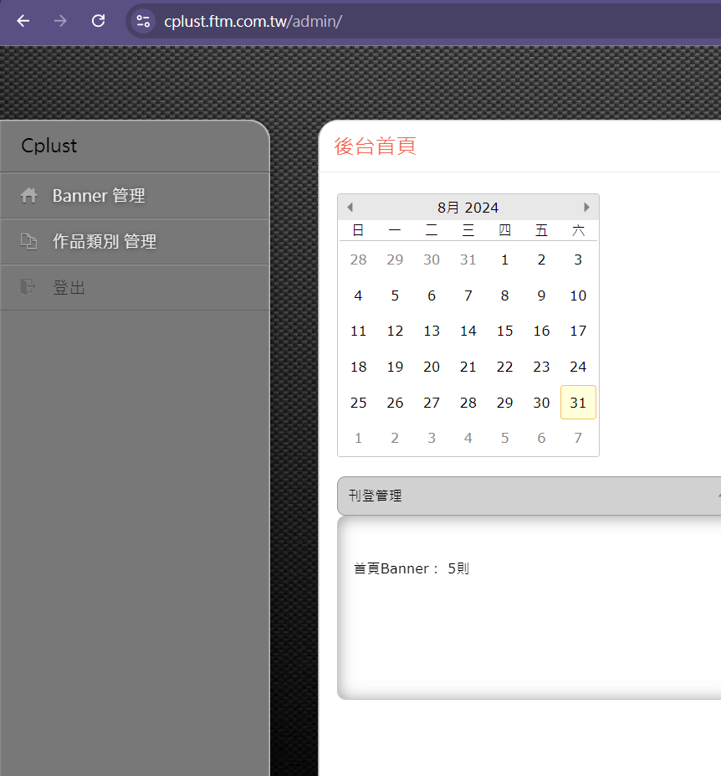Select August 24 in the calendar
Viewport: 721px width, 776px height.
[x=578, y=367]
